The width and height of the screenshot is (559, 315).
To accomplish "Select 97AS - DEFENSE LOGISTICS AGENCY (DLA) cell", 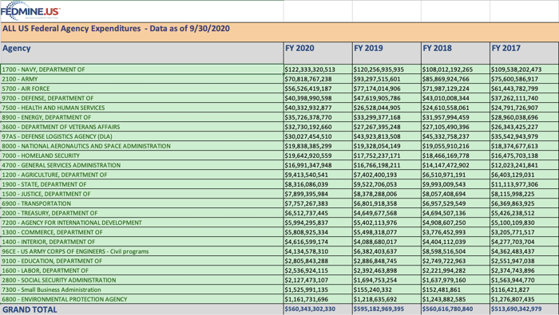I will [x=142, y=136].
